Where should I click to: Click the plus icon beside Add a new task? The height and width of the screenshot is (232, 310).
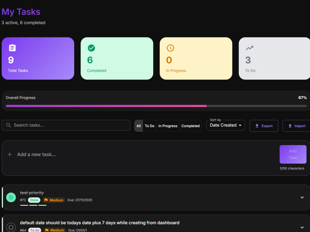tap(10, 154)
